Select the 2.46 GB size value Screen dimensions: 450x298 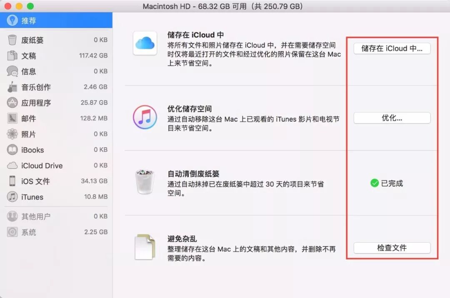[95, 87]
